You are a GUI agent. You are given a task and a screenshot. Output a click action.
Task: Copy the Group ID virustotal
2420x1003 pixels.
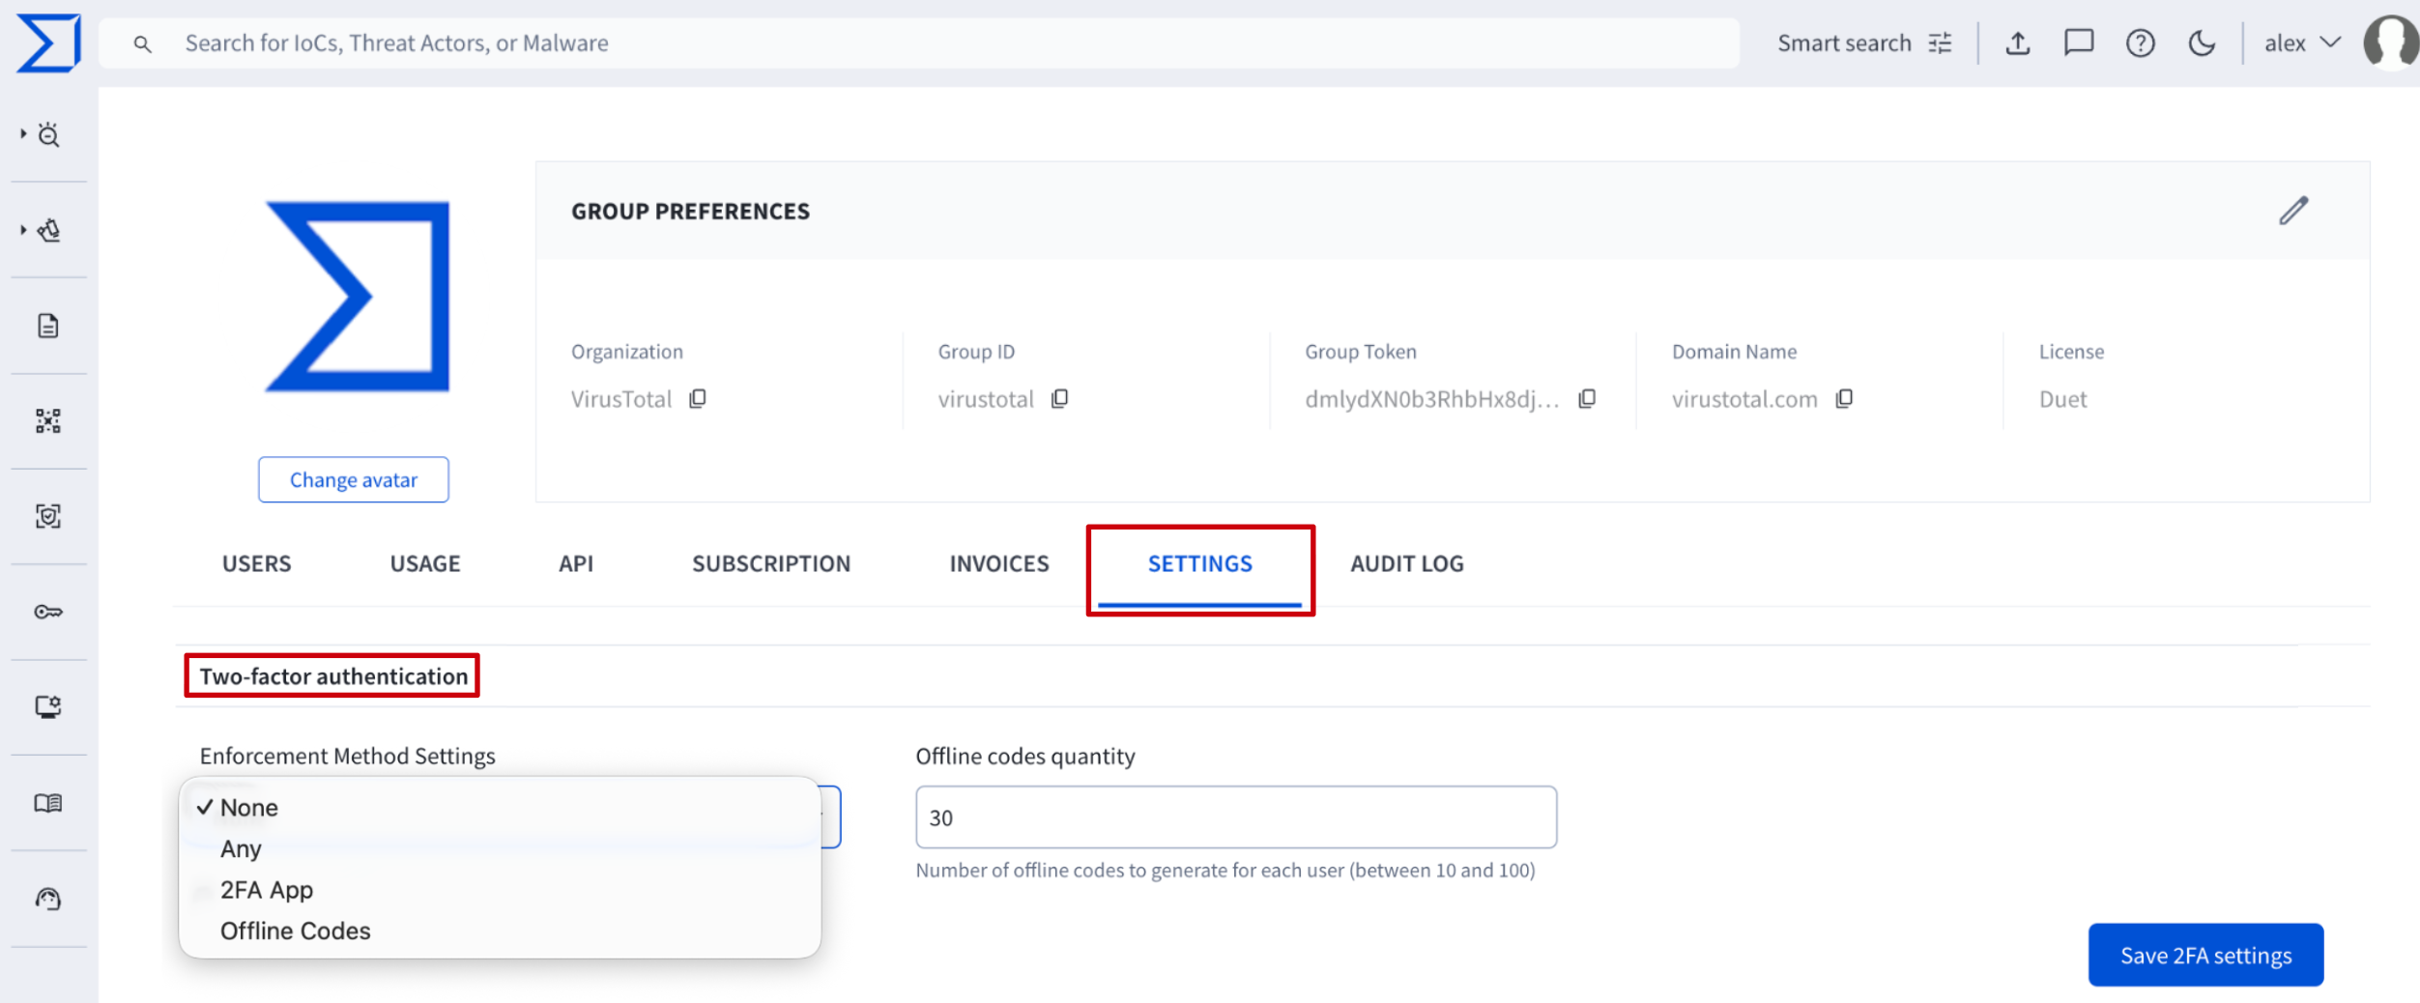(1060, 399)
